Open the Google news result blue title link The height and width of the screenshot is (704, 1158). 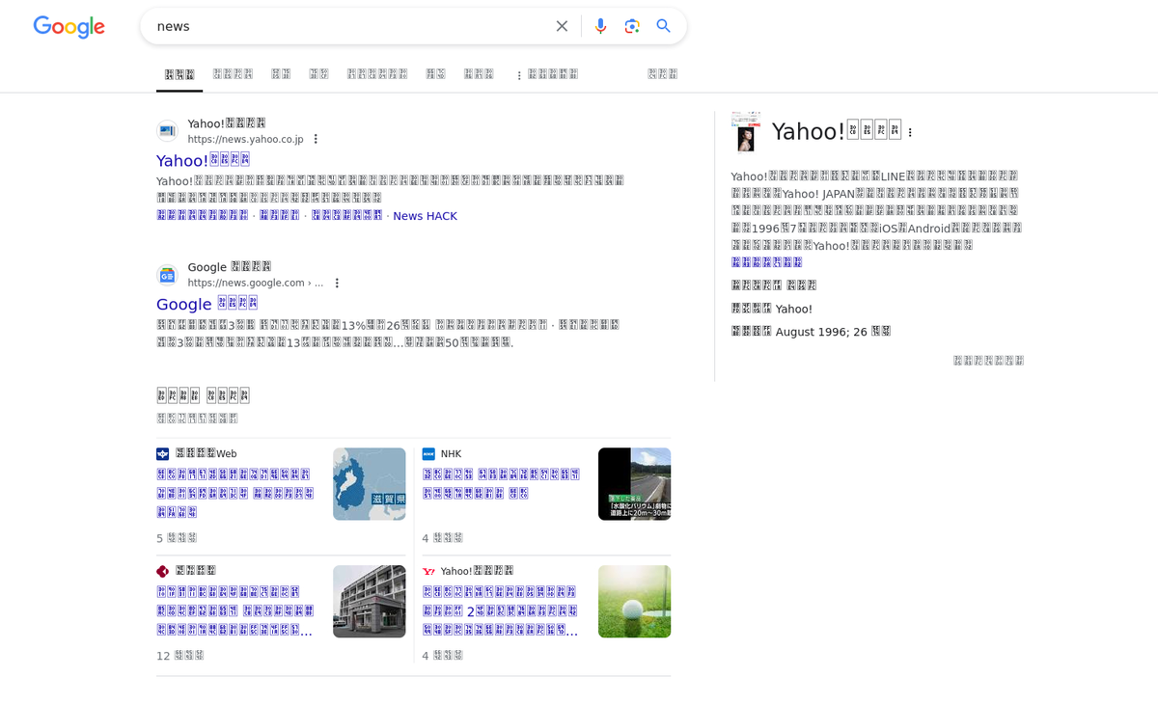pos(207,304)
